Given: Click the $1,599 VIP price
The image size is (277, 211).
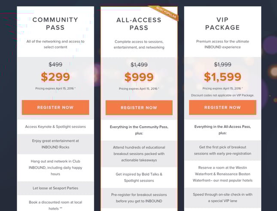Looking at the screenshot, I should tap(222, 77).
